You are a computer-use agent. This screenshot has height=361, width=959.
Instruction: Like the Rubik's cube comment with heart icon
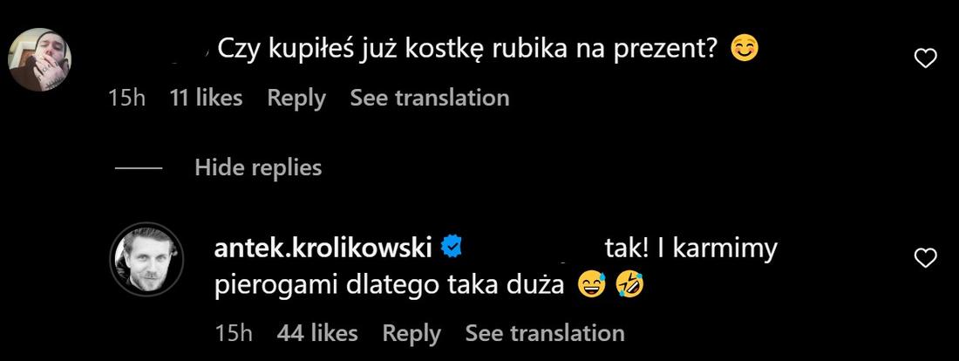pyautogui.click(x=925, y=58)
